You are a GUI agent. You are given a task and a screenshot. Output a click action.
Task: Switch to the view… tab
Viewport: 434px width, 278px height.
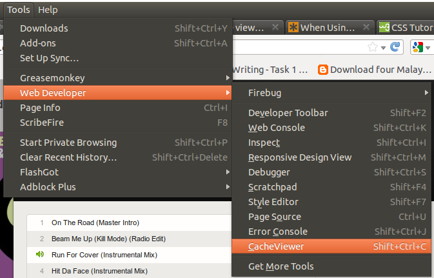[x=257, y=27]
